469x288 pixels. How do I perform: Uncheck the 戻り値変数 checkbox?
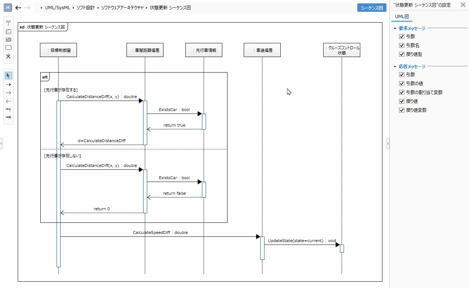[x=401, y=110]
